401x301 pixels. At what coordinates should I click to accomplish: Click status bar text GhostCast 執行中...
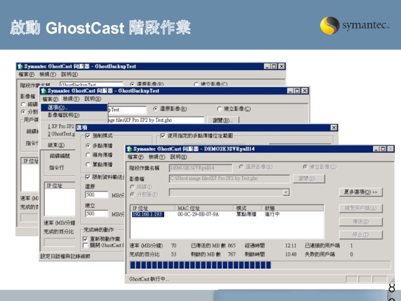click(149, 279)
